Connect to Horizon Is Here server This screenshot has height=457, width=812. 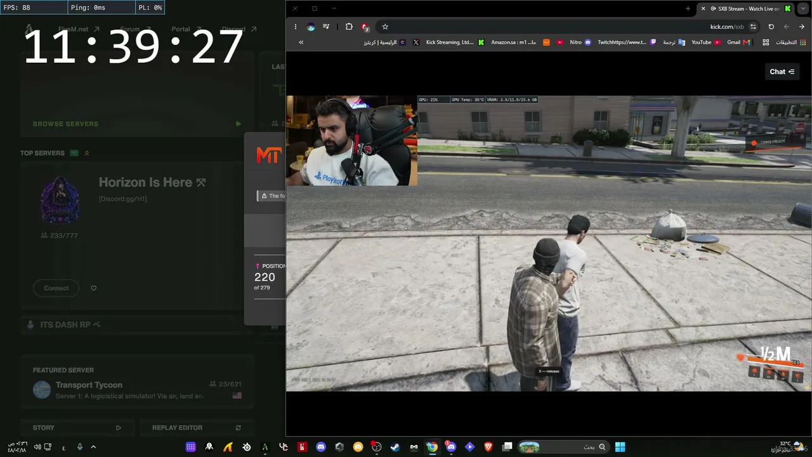[x=56, y=288]
